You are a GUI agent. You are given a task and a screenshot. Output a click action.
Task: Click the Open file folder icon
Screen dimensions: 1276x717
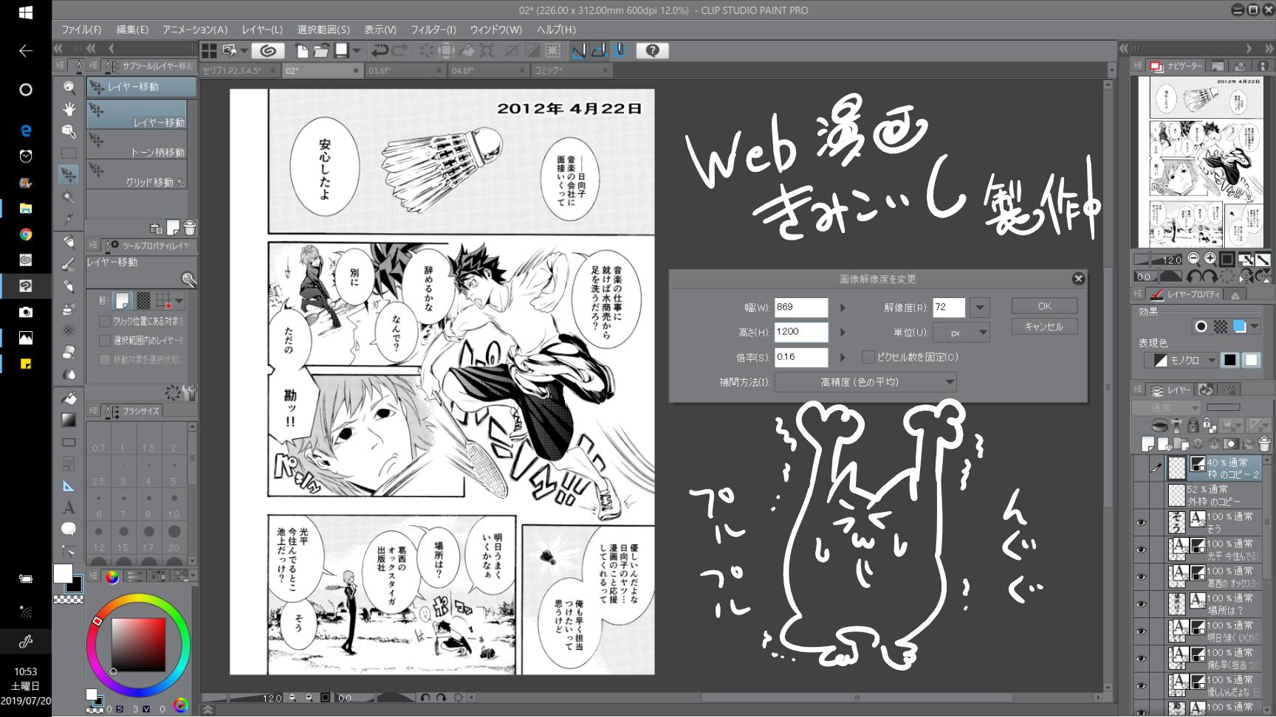click(321, 51)
